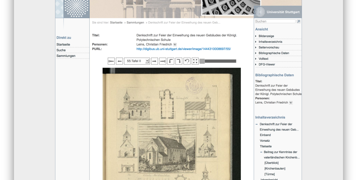Select Vorsatz in the table of contents
The image size is (357, 180).
click(x=265, y=141)
